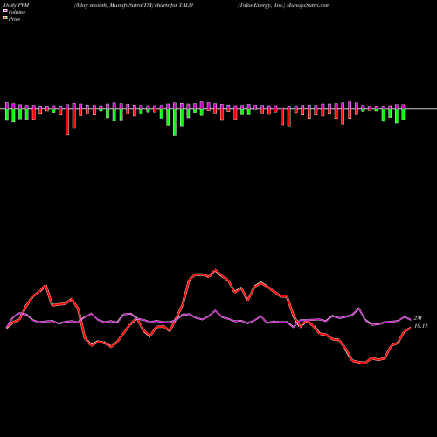
Task: Click the tallest green volume bar
Action: [x=175, y=122]
